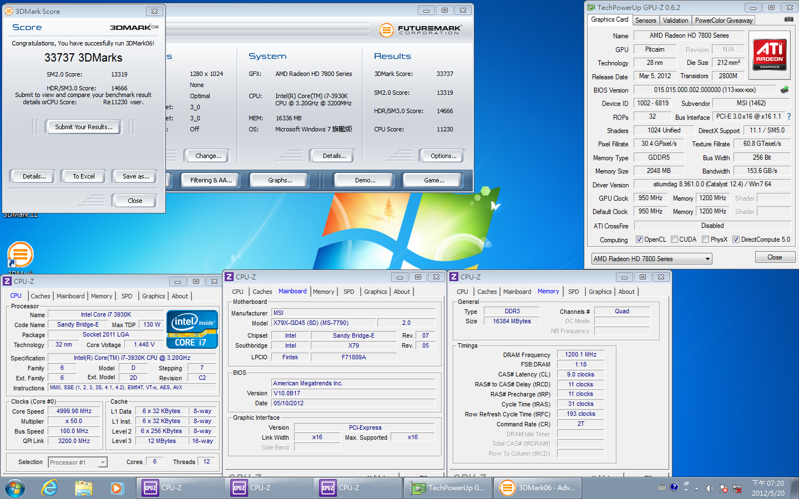The image size is (799, 499).
Task: Click the Futuremark logo icon
Action: tap(387, 30)
